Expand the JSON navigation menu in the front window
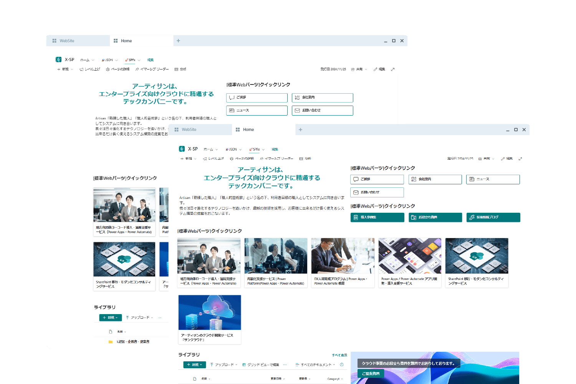 tap(233, 149)
